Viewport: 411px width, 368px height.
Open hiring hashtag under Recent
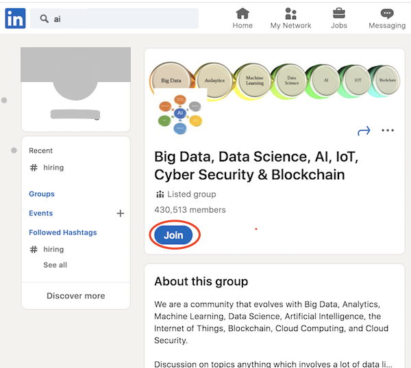53,168
